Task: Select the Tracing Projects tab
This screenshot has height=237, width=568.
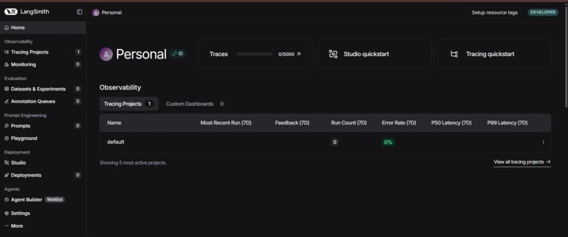Action: [123, 104]
